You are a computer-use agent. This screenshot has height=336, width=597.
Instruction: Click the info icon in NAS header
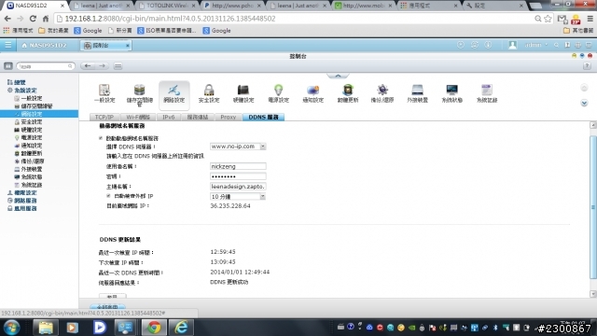click(x=488, y=45)
